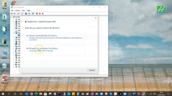The height and width of the screenshot is (96, 172).
Task: Open OneNote from the taskbar
Action: (x=92, y=94)
